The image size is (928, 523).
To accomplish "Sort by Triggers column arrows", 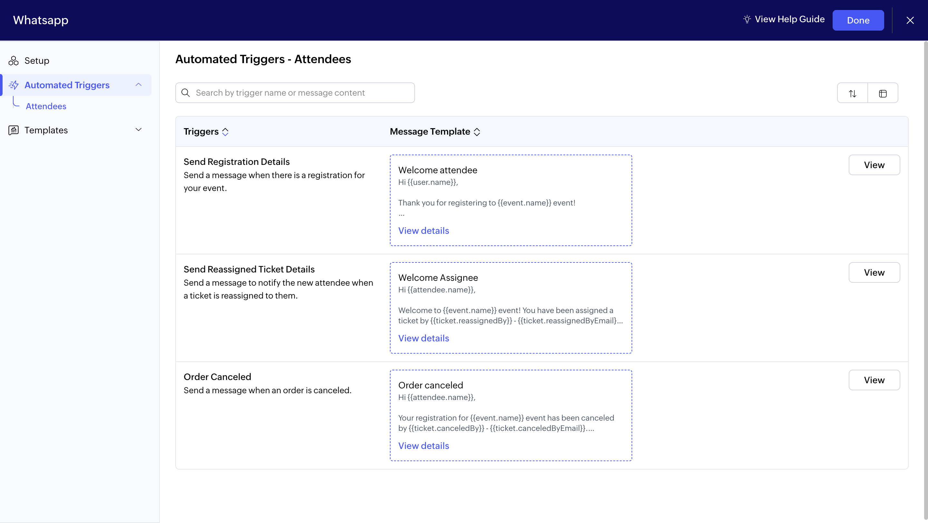I will 225,132.
